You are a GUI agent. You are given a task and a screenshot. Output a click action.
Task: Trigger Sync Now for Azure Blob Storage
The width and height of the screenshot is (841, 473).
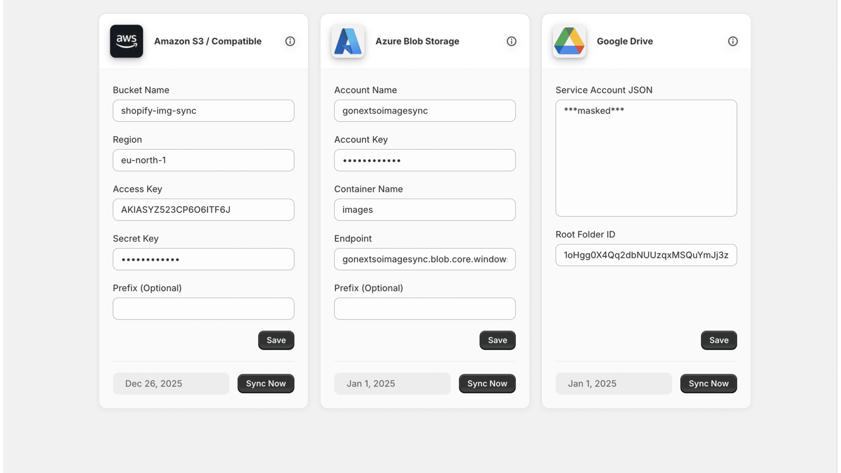coord(487,383)
